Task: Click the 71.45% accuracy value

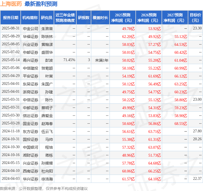Action: pos(69,60)
